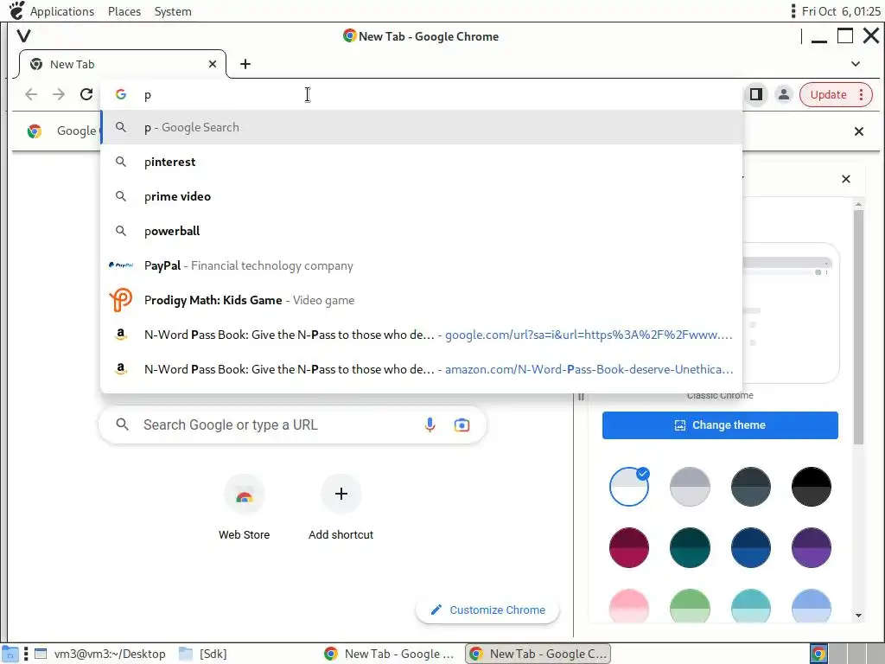Choose the powerball suggestion
Viewport: 885px width, 664px height.
(421, 230)
